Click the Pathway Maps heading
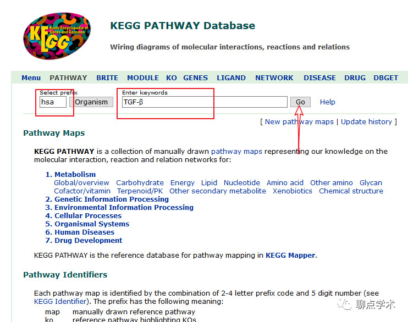 pos(54,133)
